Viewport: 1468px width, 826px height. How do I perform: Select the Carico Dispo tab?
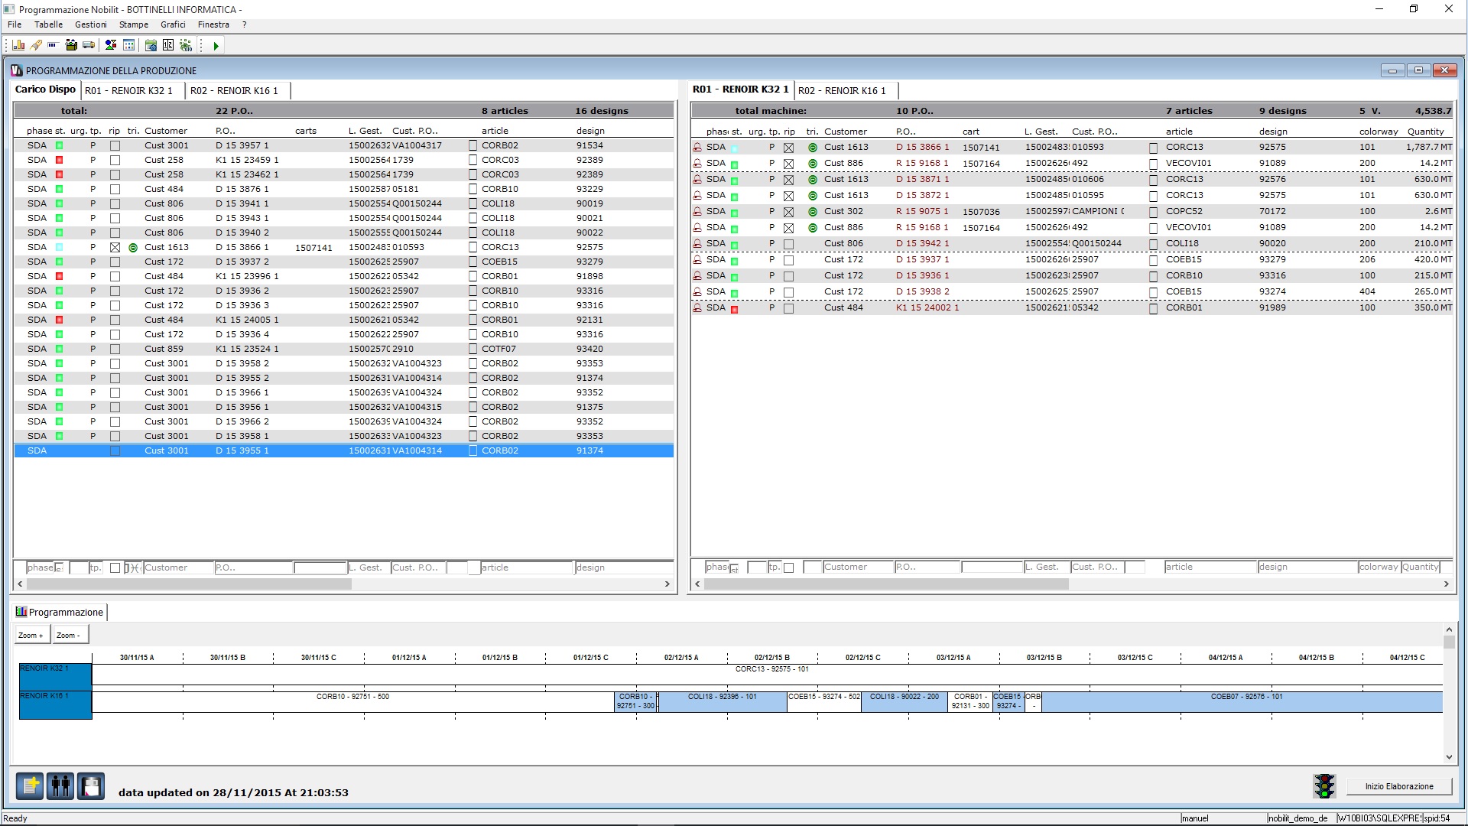coord(45,89)
